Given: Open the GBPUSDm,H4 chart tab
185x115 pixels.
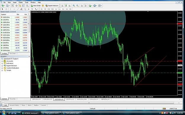Looking at the screenshot, I should pyautogui.click(x=36, y=99).
